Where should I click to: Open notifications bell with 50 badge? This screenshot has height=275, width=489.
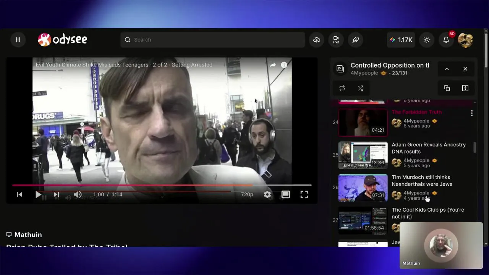tap(446, 40)
